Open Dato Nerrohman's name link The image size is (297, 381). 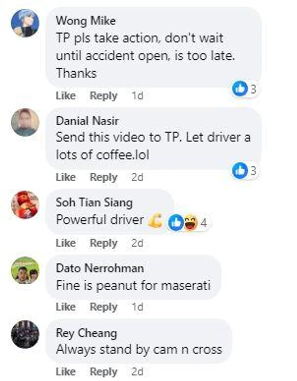coord(100,268)
